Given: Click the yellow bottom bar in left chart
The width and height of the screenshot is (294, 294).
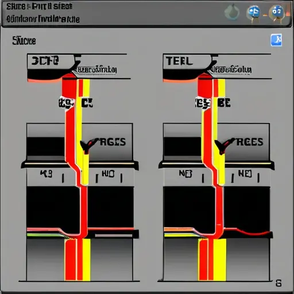Looking at the screenshot, I should [x=86, y=260].
